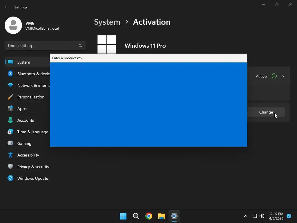The image size is (297, 223).
Task: Open Apps settings
Action: pos(27,109)
